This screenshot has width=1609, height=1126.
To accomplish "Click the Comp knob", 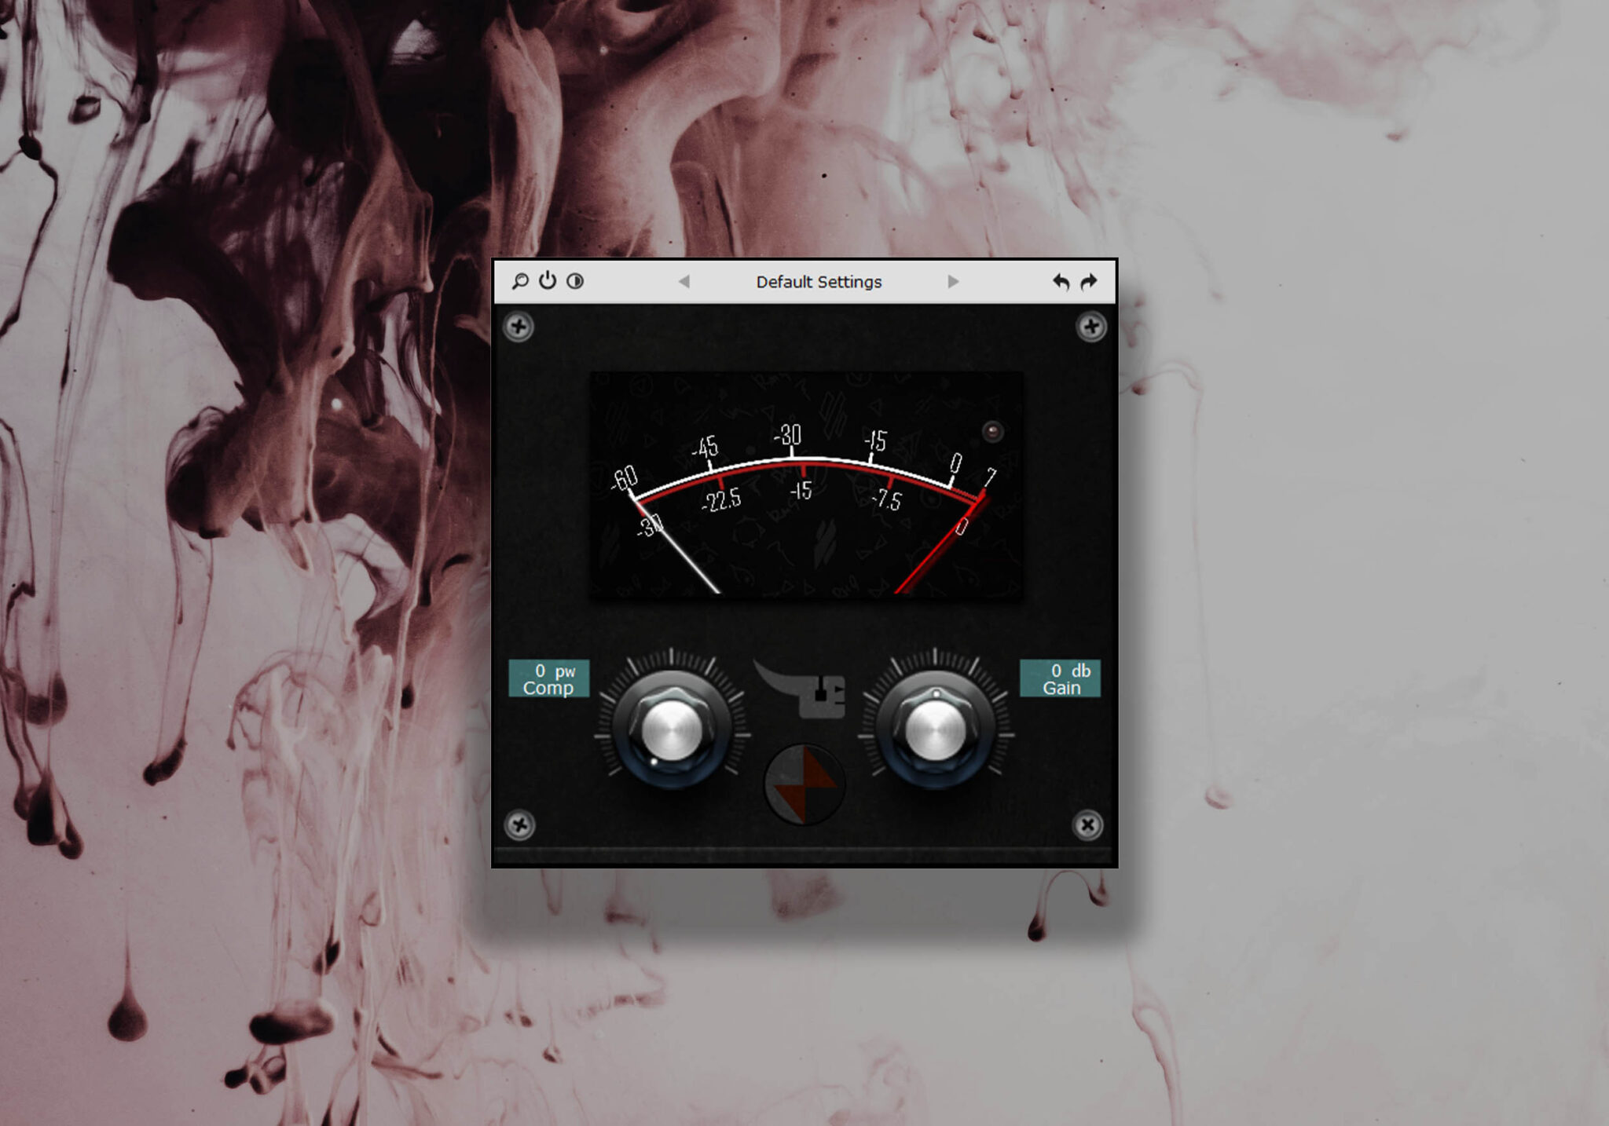I will [x=672, y=731].
